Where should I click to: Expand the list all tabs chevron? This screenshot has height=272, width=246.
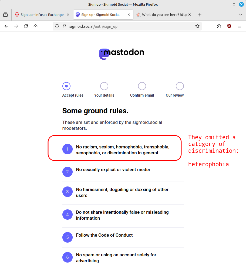pyautogui.click(x=240, y=15)
